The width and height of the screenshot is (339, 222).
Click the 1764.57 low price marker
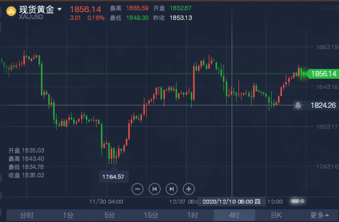(x=114, y=177)
